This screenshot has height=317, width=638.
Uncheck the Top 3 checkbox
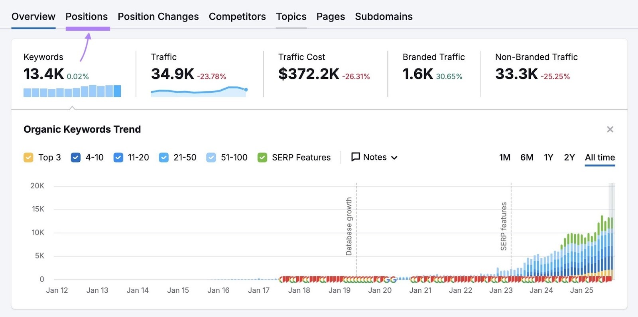click(28, 158)
